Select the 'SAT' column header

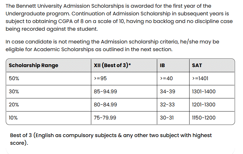tap(197, 65)
